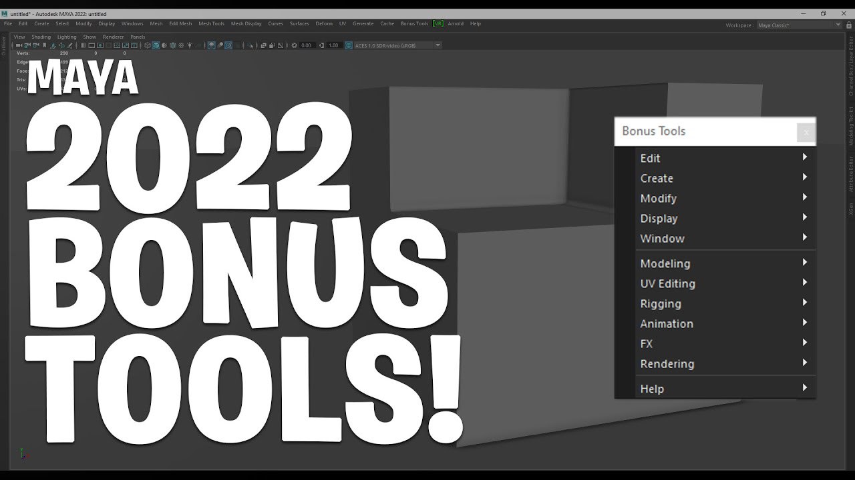Open the Arnold menu
The image size is (855, 480).
coord(456,23)
